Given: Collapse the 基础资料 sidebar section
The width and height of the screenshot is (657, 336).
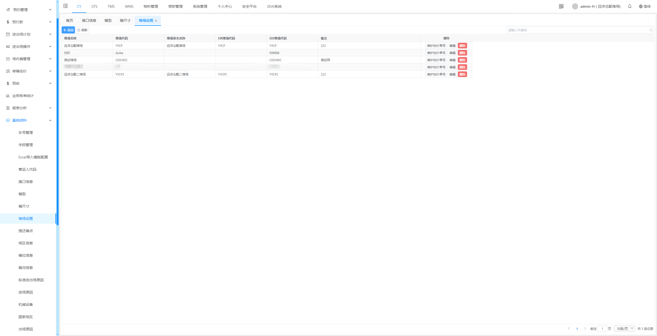Looking at the screenshot, I should (x=28, y=120).
